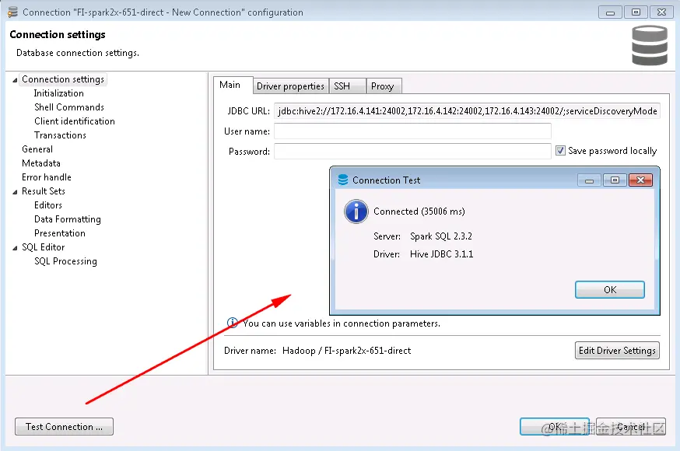The image size is (680, 451).
Task: Click the Connection settings heading text
Action: 58,34
